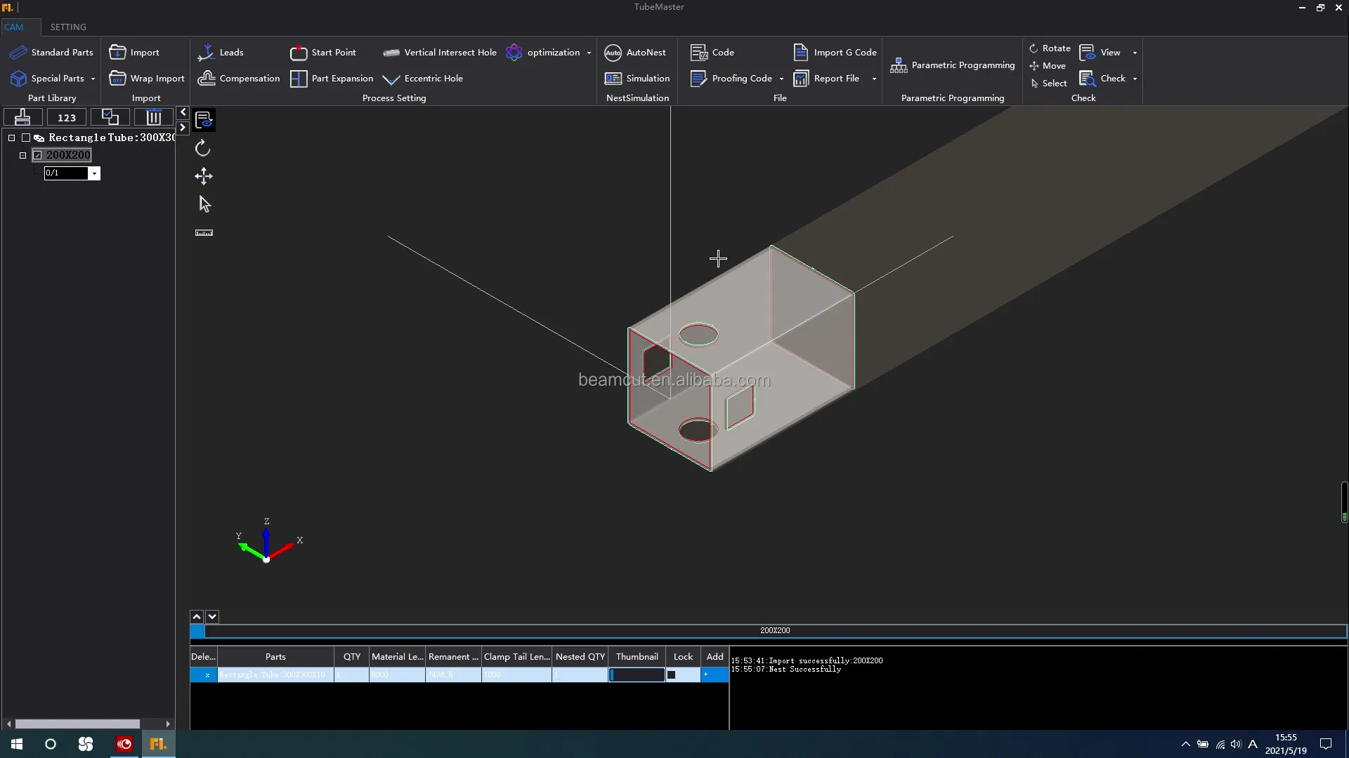
Task: Open the 0/1 quantity dropdown
Action: (95, 173)
